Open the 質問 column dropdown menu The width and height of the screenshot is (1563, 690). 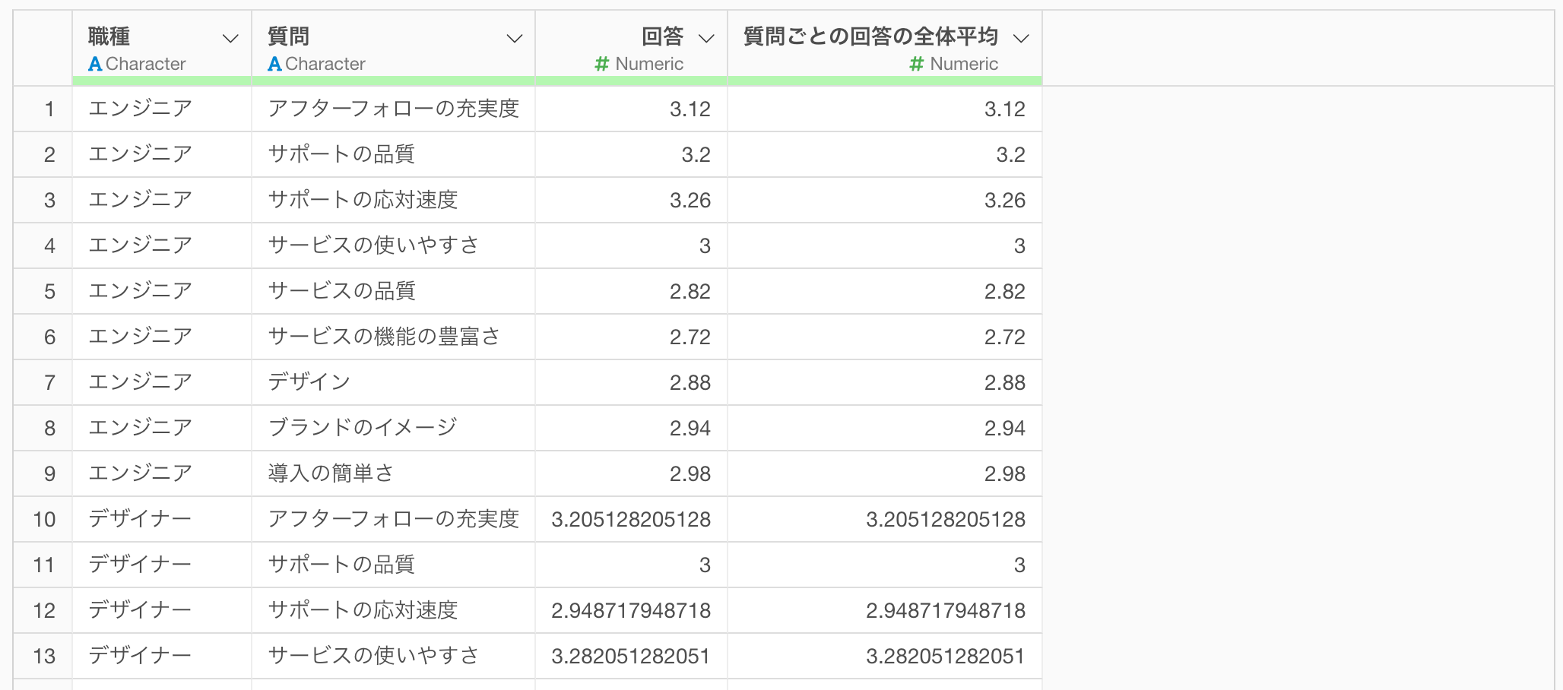point(515,38)
